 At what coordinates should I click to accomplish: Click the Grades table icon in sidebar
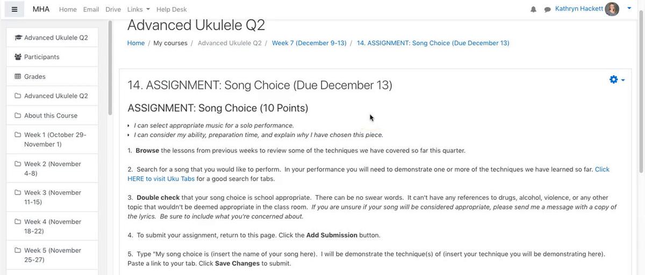tap(18, 76)
